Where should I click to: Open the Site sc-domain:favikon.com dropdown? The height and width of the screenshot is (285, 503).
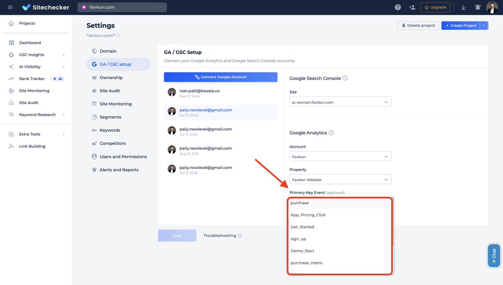pyautogui.click(x=340, y=102)
